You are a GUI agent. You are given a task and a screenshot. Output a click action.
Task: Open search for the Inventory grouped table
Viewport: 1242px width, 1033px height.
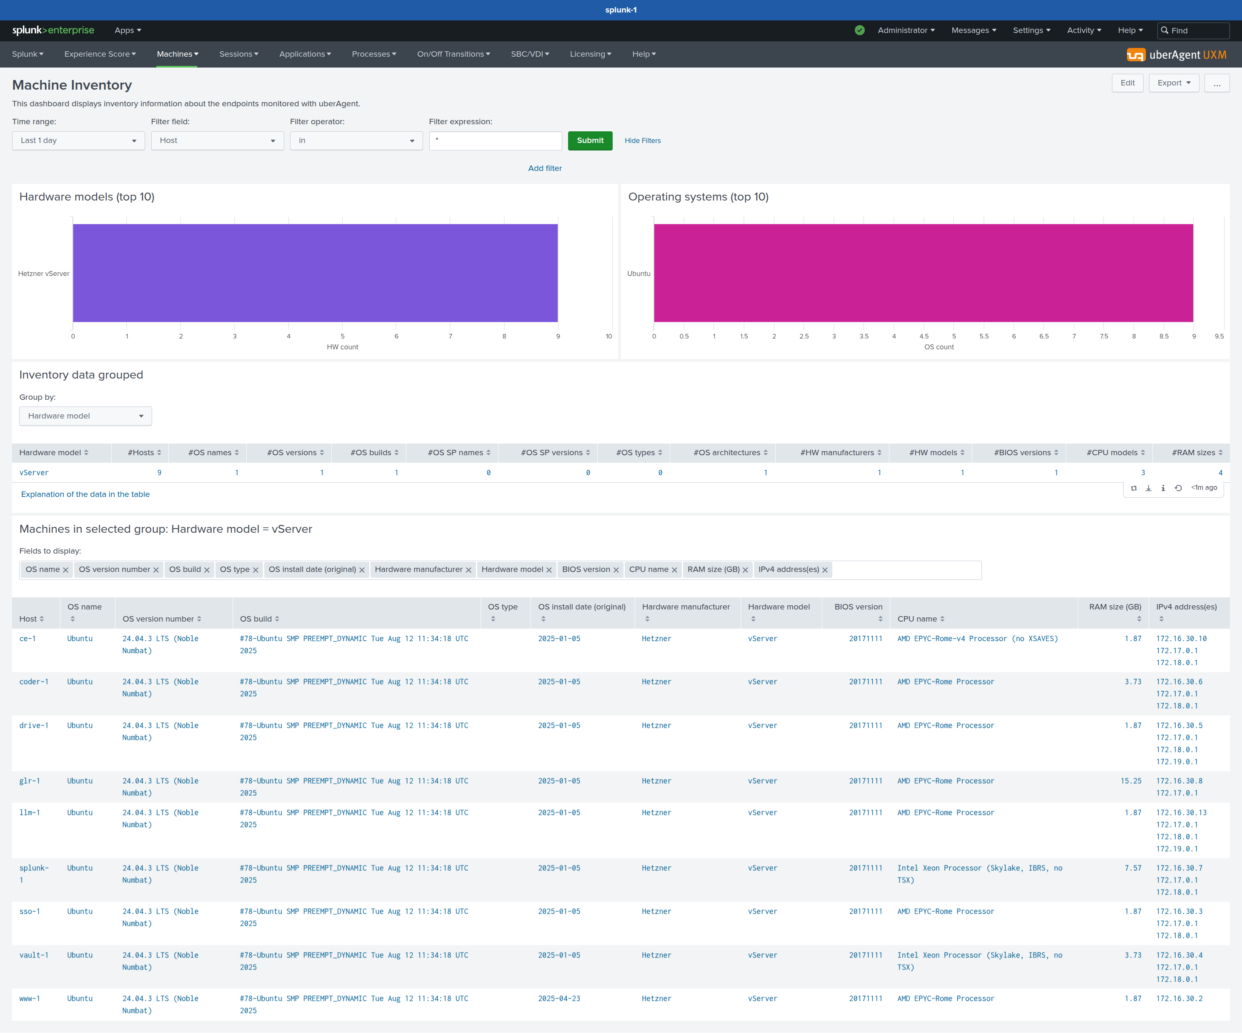click(x=1134, y=488)
